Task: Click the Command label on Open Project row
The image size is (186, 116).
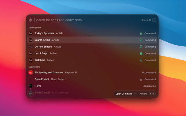Action: 150,79
